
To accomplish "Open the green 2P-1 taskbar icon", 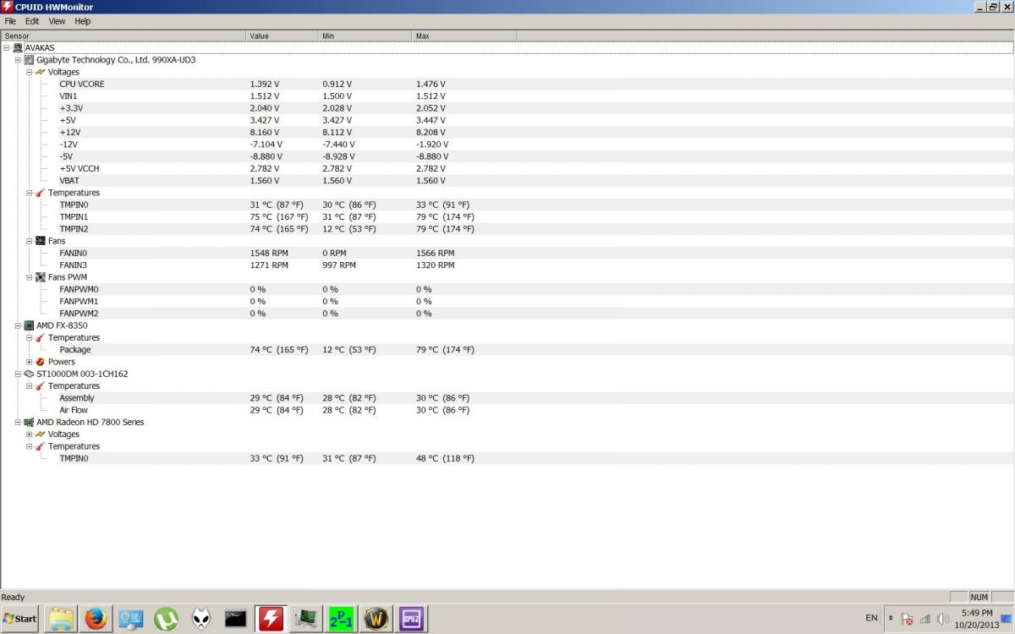I will [341, 619].
